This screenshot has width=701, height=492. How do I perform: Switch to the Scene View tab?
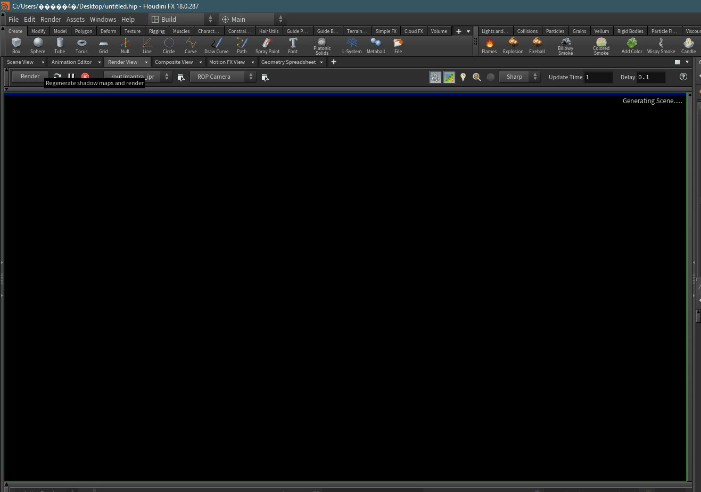[x=20, y=62]
